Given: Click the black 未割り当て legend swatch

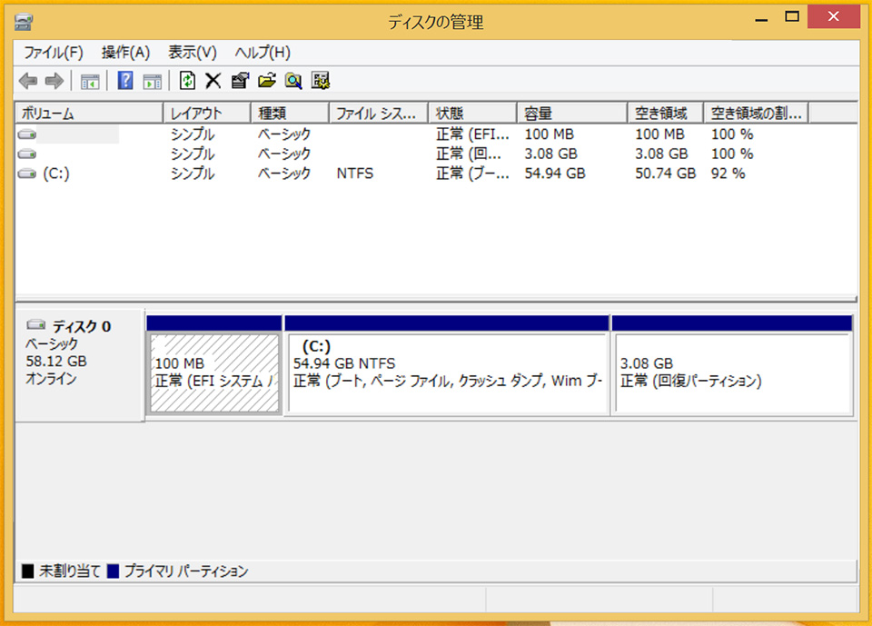Looking at the screenshot, I should coord(28,571).
